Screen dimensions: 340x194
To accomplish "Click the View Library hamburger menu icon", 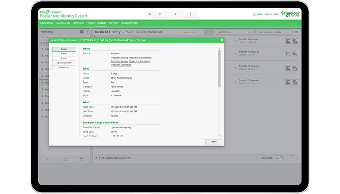I will 82,32.
